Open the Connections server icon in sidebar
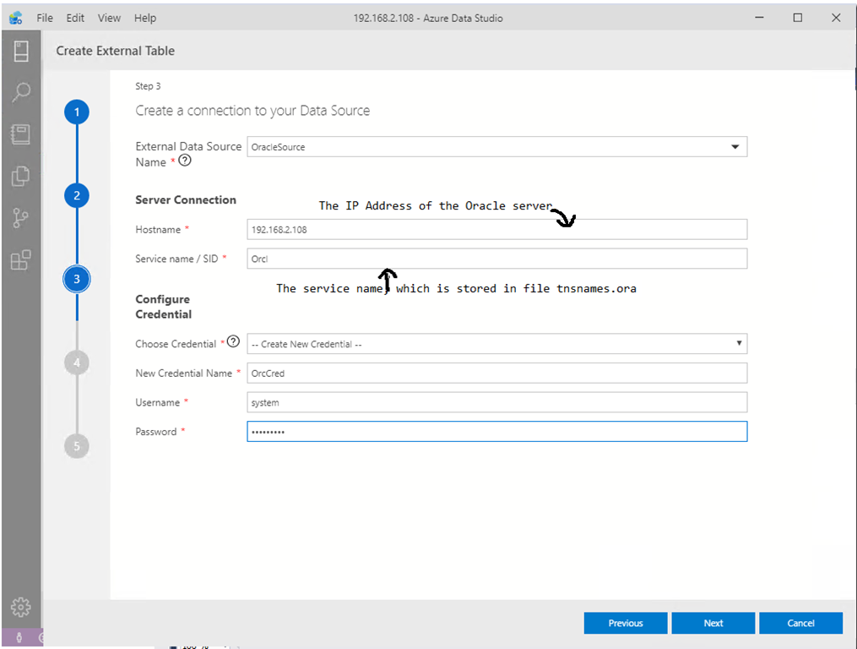Viewport: 857px width, 649px height. click(x=21, y=52)
